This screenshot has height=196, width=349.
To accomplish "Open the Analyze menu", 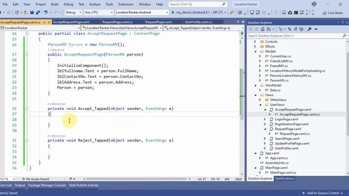I will (x=95, y=4).
